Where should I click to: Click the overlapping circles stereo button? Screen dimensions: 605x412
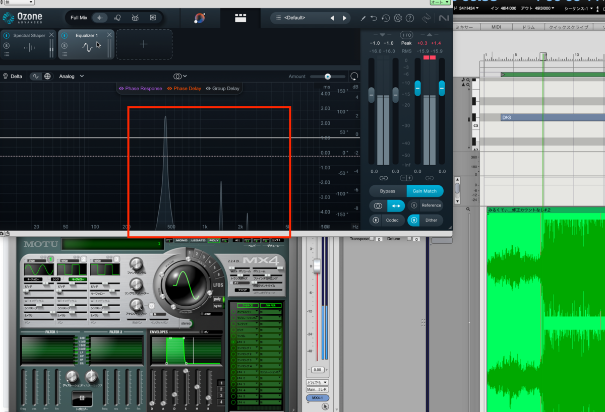(378, 205)
